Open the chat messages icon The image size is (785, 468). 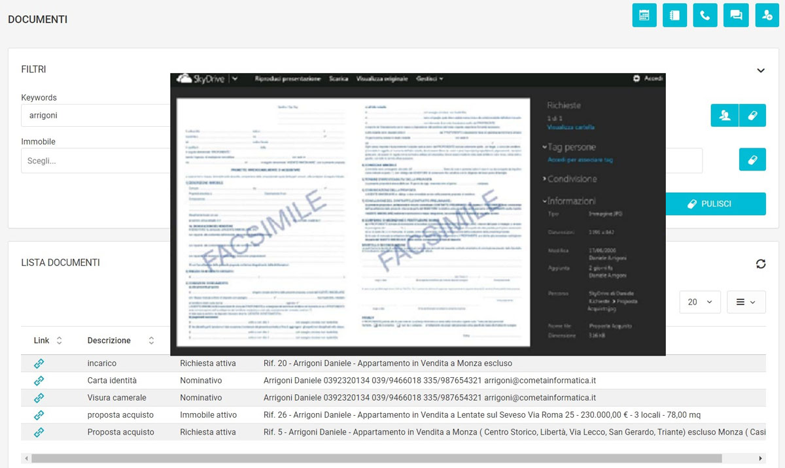click(x=735, y=15)
